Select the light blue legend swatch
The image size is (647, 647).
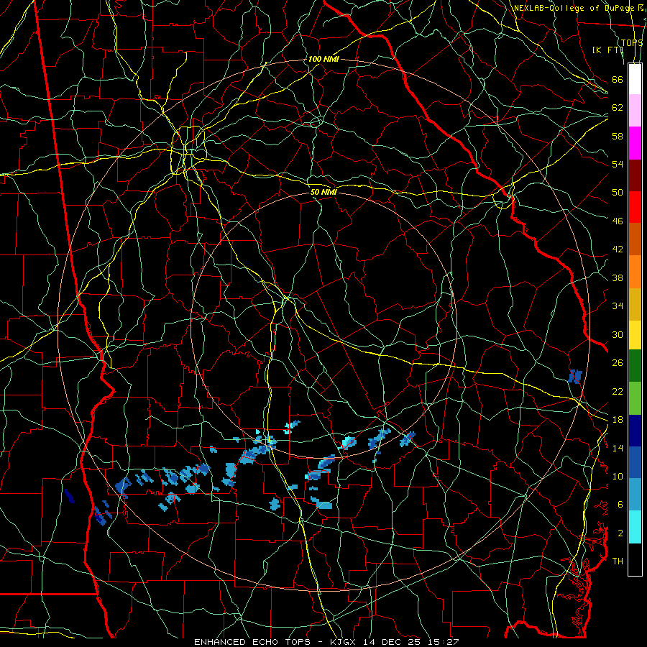pyautogui.click(x=635, y=495)
